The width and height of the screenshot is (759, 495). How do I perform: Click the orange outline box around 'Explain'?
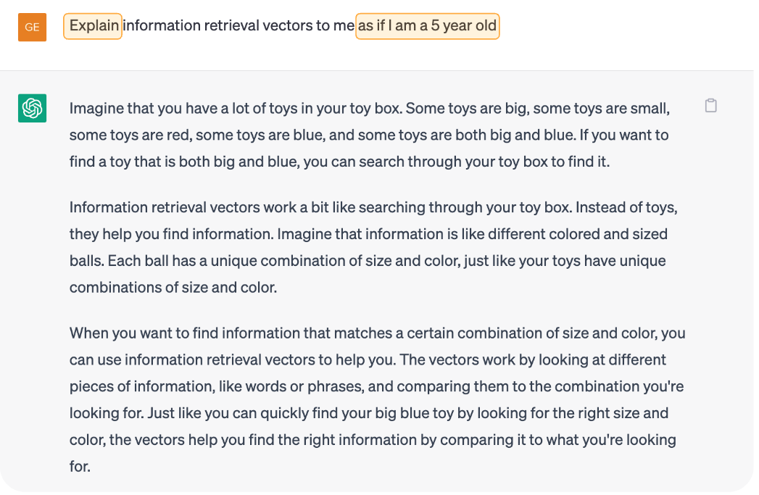pos(93,25)
